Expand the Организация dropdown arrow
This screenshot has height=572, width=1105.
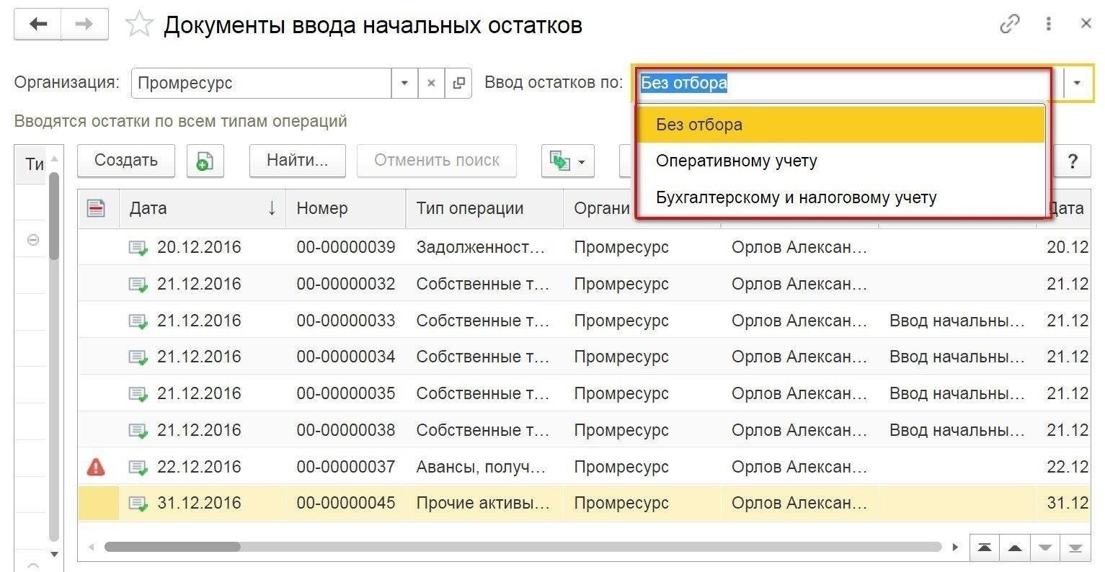[404, 83]
